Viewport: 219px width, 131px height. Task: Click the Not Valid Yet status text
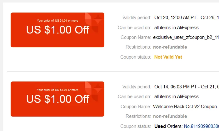168,57
